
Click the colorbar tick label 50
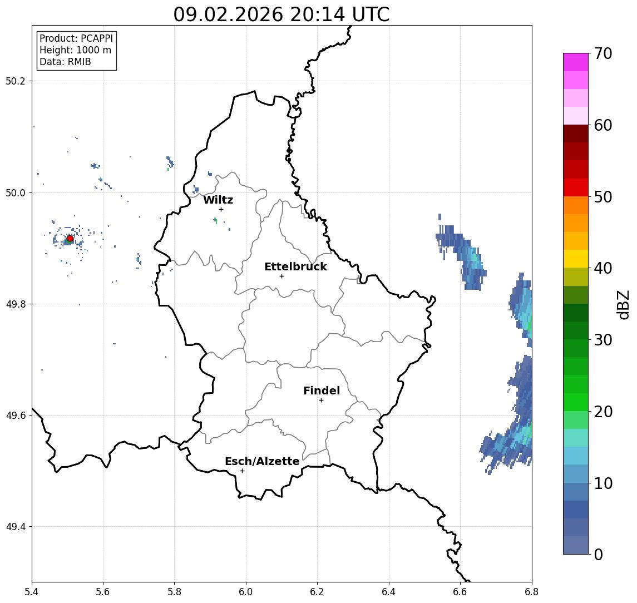point(603,197)
